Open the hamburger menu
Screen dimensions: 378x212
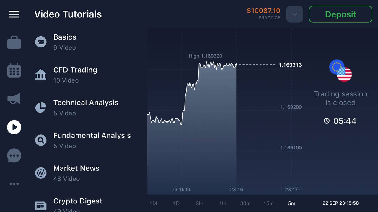(14, 14)
